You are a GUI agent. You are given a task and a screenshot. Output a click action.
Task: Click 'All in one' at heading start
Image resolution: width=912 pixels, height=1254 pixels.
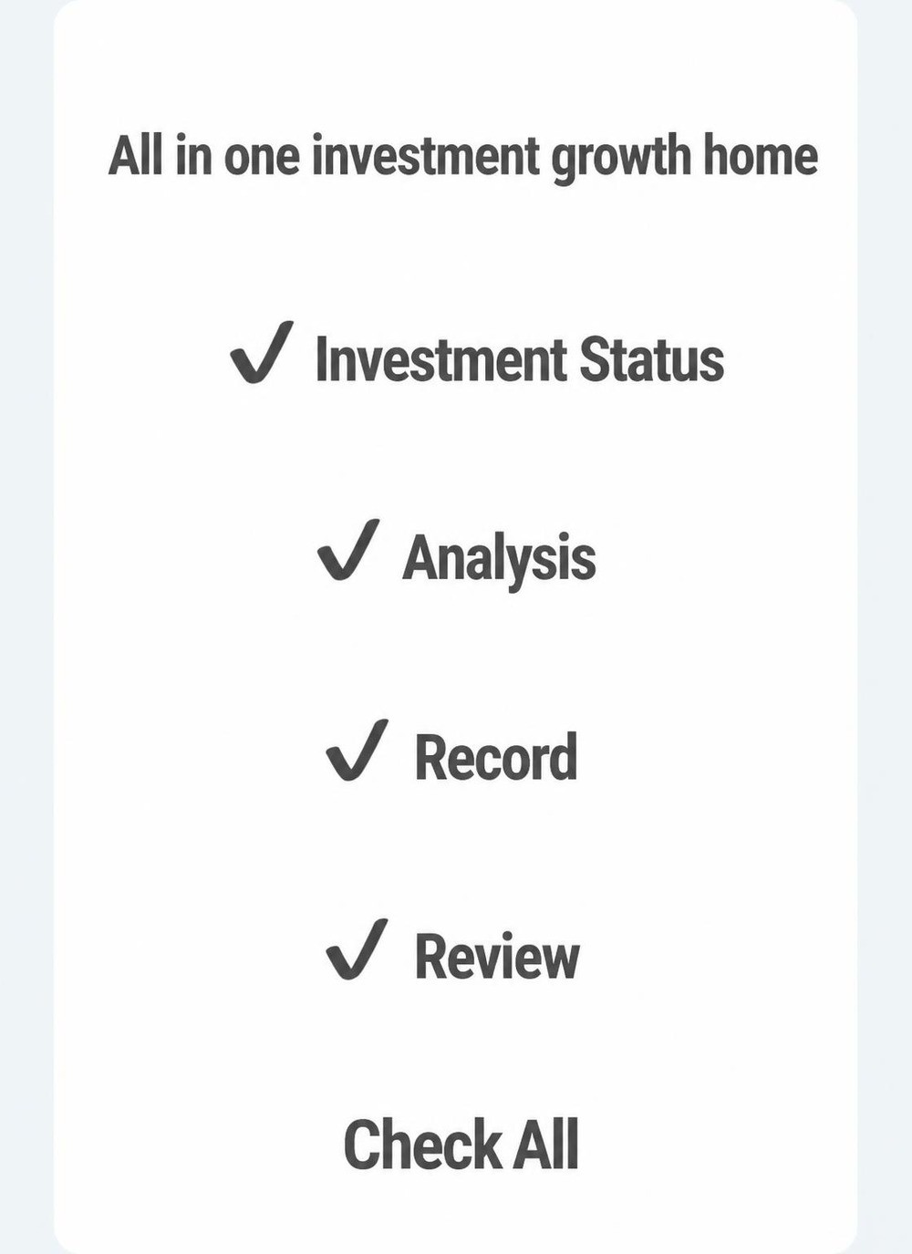coord(203,155)
